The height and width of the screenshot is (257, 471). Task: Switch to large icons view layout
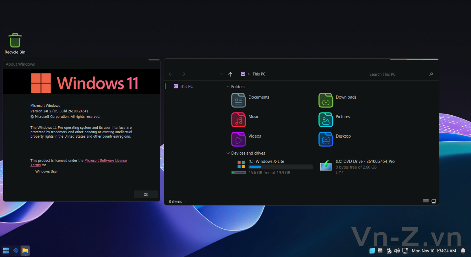(434, 201)
